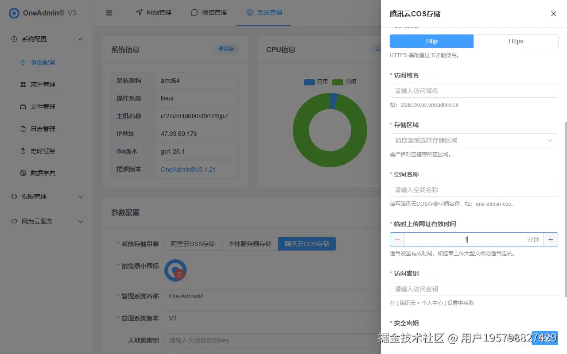Screen dimensions: 567x354
Task: Switch to the 微信管理 tab
Action: pyautogui.click(x=209, y=12)
